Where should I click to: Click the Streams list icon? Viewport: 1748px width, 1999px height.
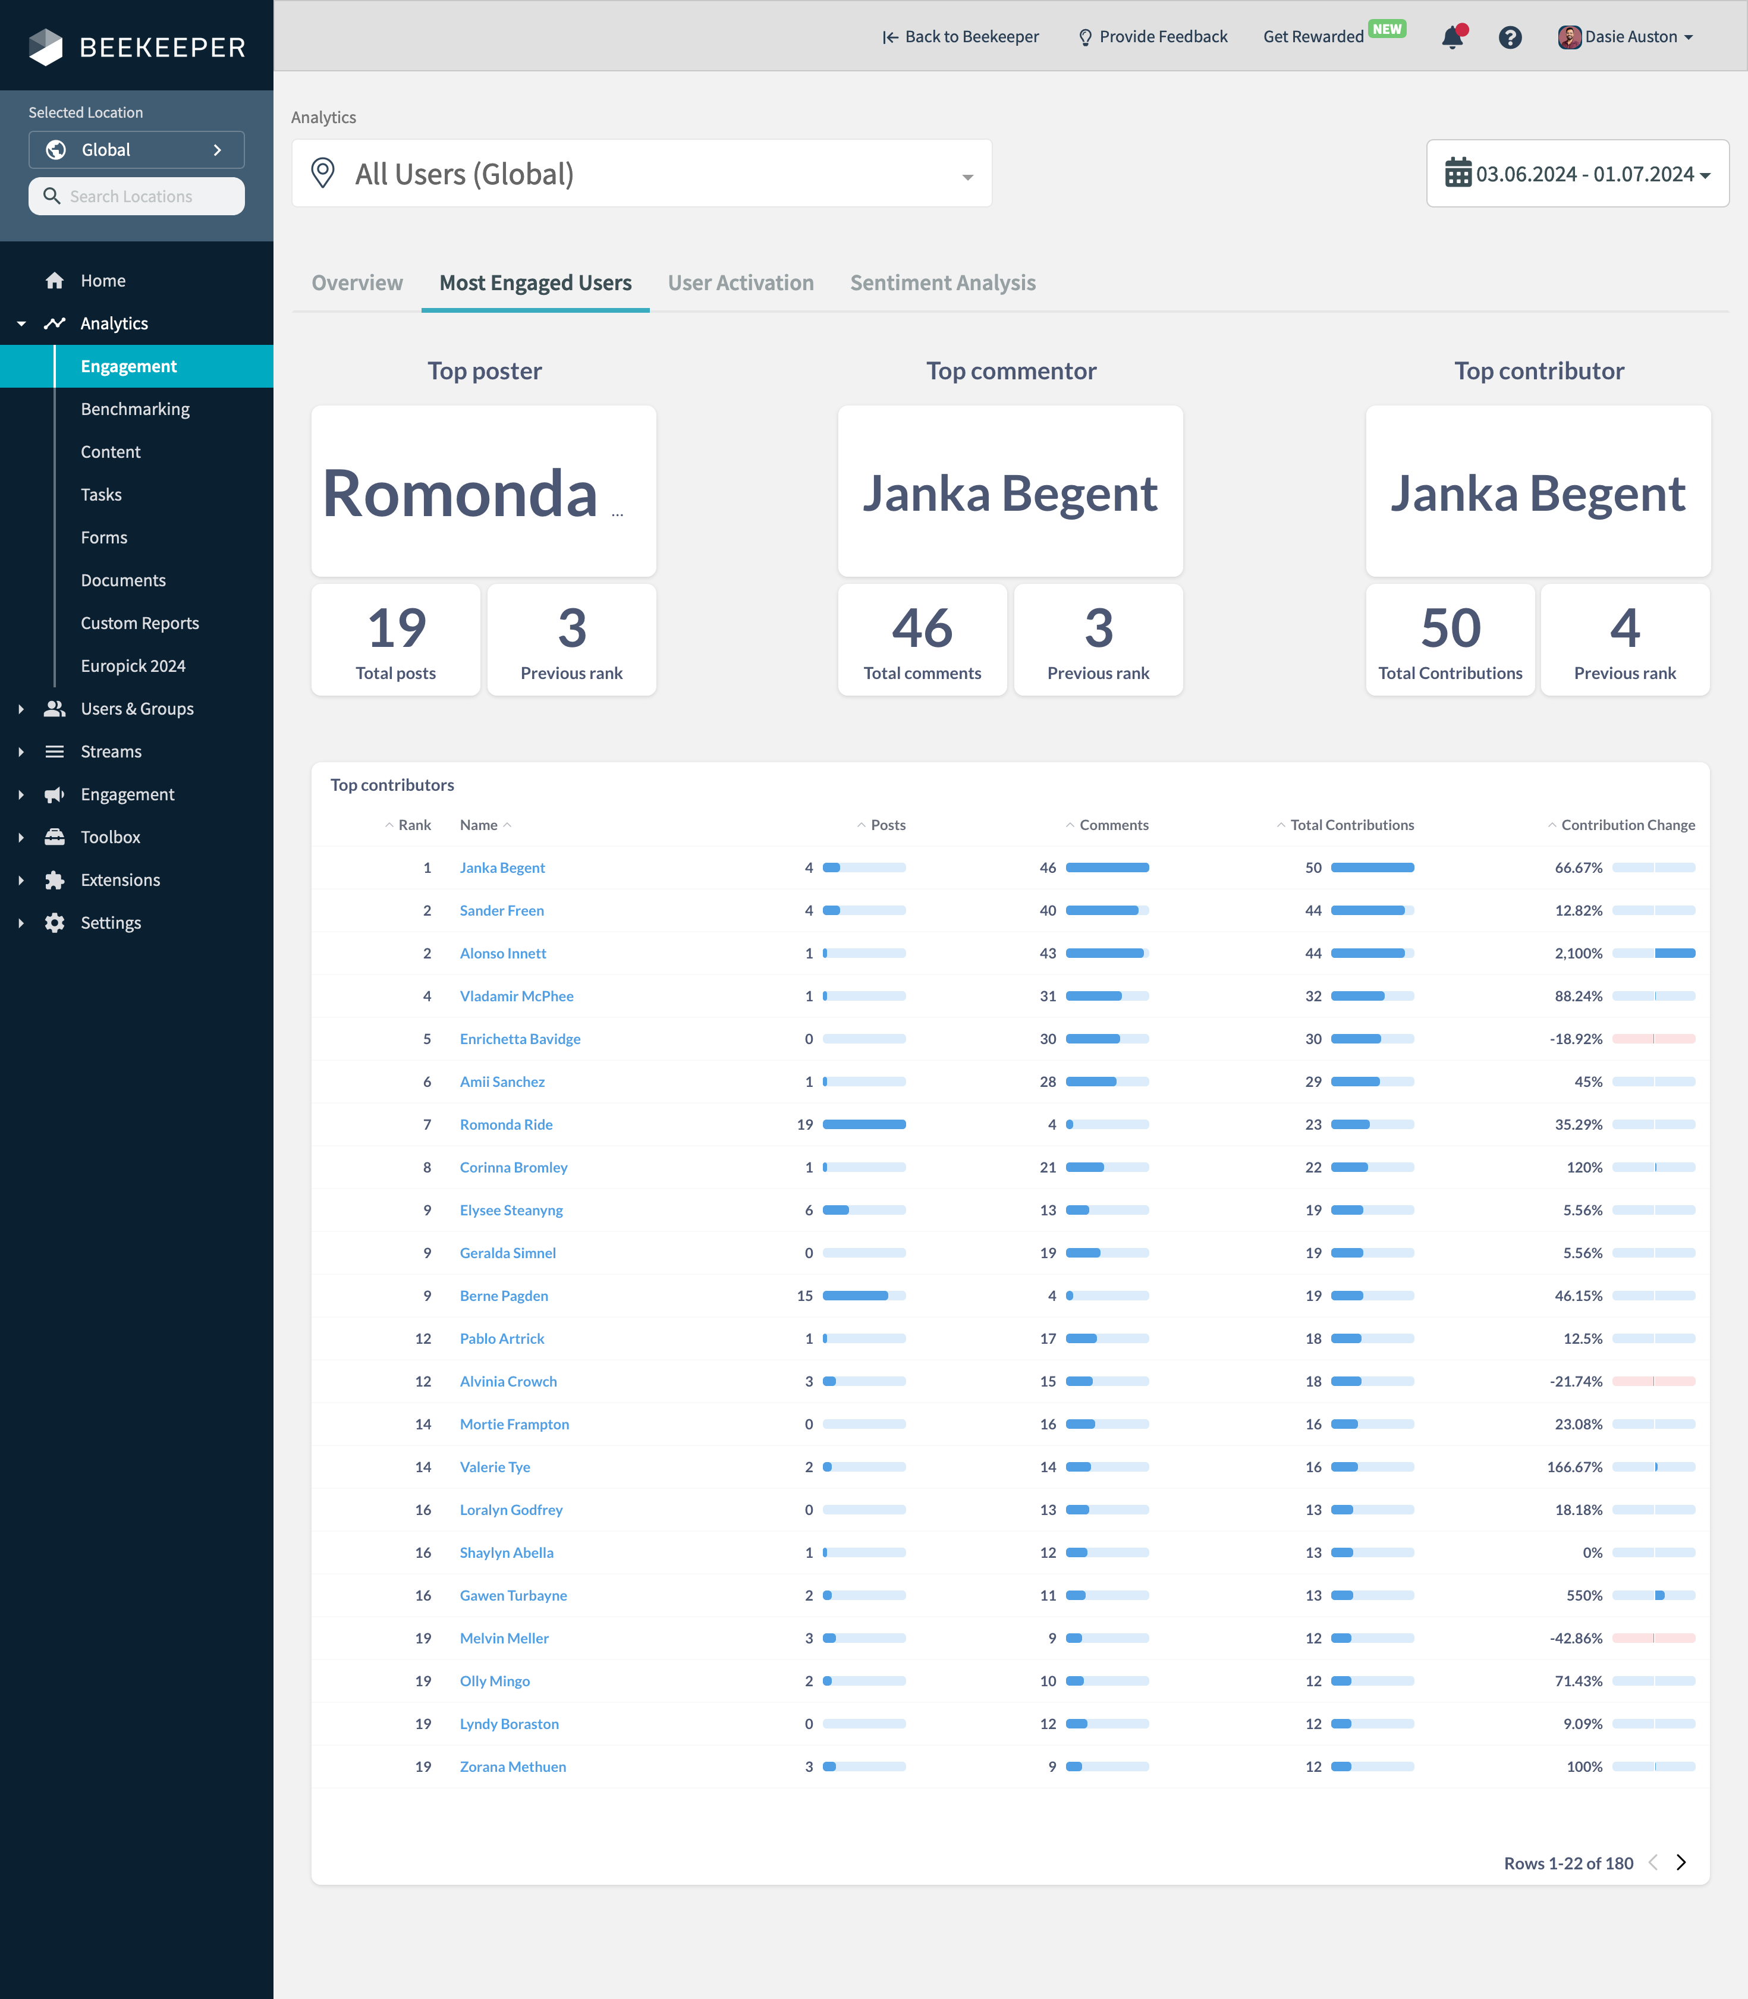click(55, 751)
